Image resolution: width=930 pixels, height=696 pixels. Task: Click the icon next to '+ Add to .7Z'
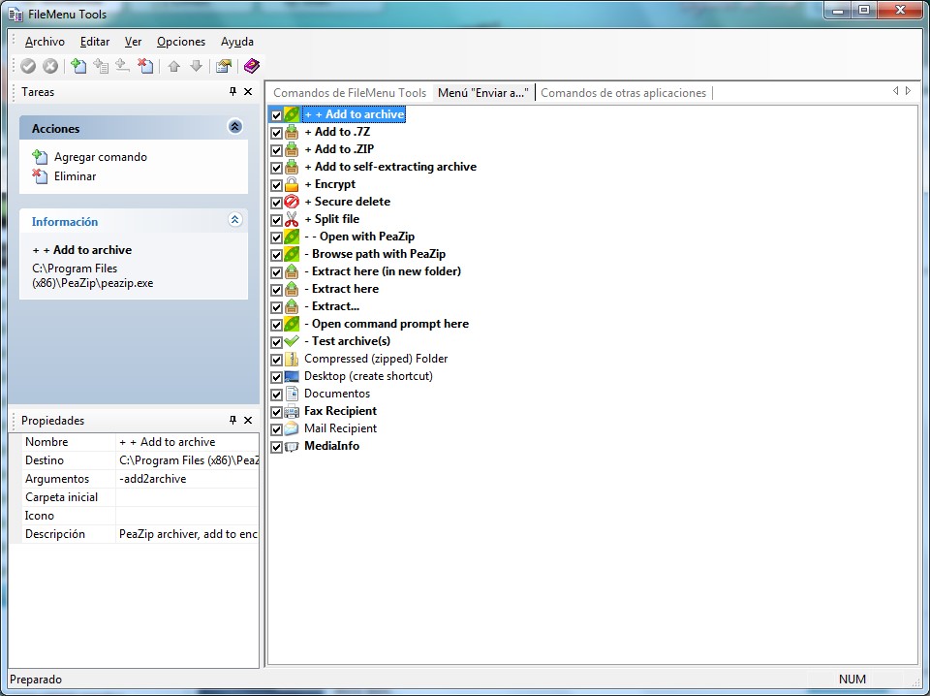pyautogui.click(x=292, y=132)
